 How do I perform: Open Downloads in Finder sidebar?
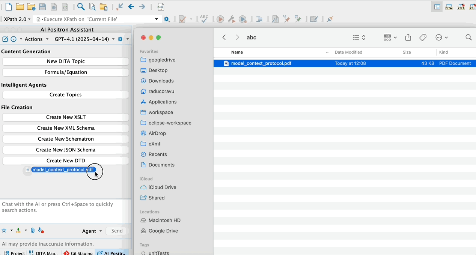point(161,81)
